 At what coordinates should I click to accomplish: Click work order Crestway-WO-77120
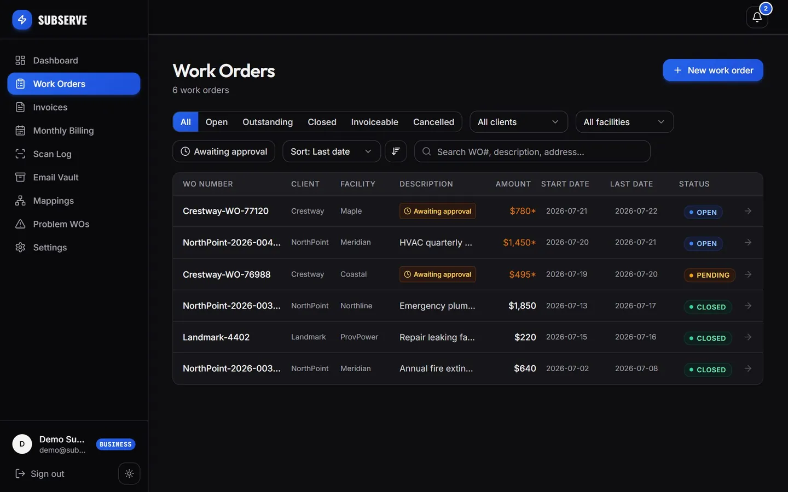pyautogui.click(x=225, y=211)
